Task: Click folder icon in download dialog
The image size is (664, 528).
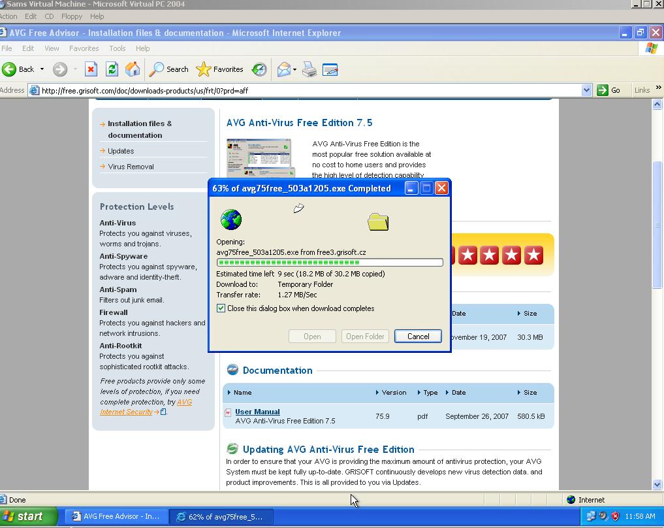Action: coord(378,222)
